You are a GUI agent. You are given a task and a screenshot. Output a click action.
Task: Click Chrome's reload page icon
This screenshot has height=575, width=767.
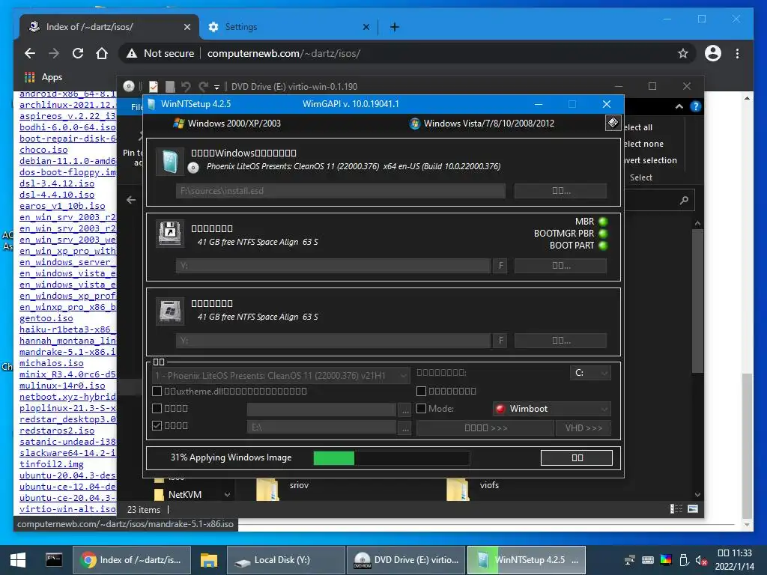[78, 53]
